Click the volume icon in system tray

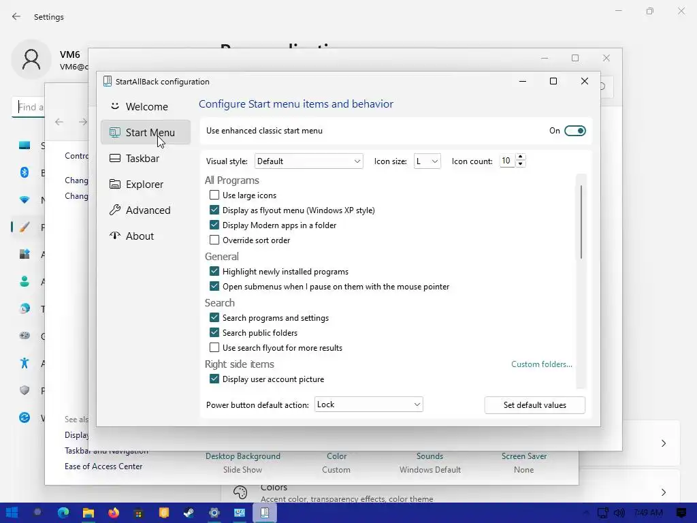tap(619, 513)
